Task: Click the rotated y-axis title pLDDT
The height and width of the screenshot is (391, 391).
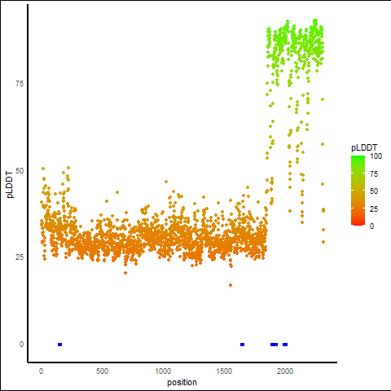Action: (x=10, y=184)
